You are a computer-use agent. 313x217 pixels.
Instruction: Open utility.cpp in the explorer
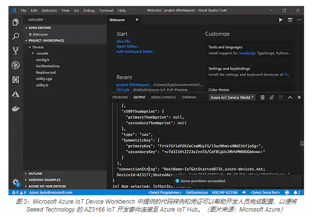point(44,79)
